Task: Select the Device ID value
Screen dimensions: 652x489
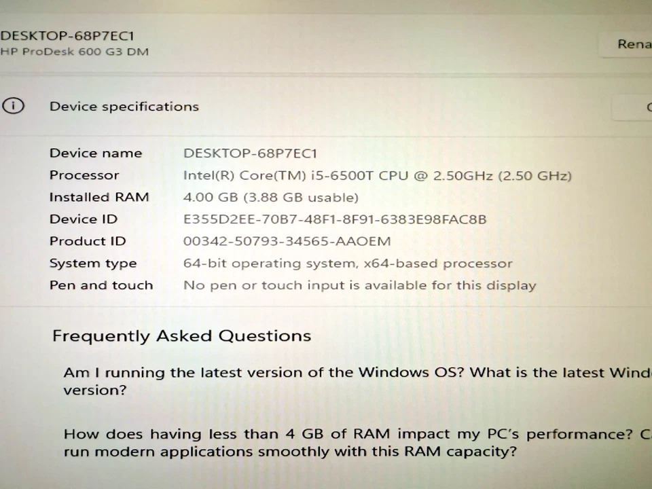Action: [x=335, y=219]
